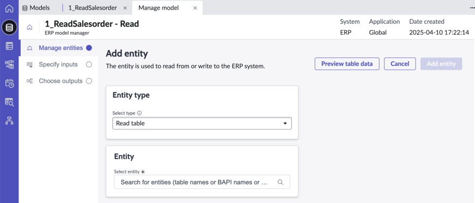Viewport: 475px width, 203px height.
Task: Switch to the 1_ReadSalesorder tab
Action: pos(92,8)
